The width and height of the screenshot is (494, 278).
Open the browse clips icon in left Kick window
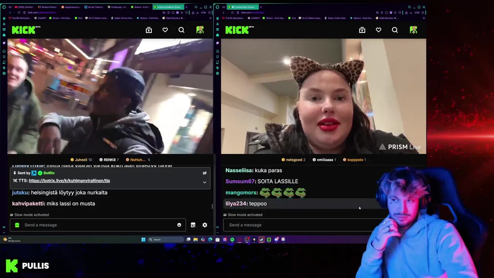149,30
